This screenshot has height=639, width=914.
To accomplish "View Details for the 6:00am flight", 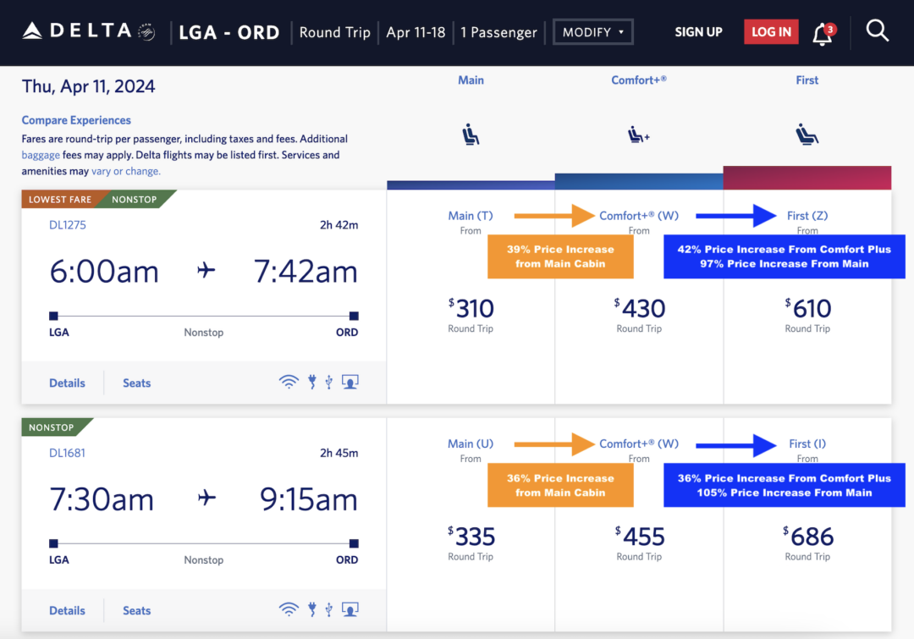I will [67, 383].
